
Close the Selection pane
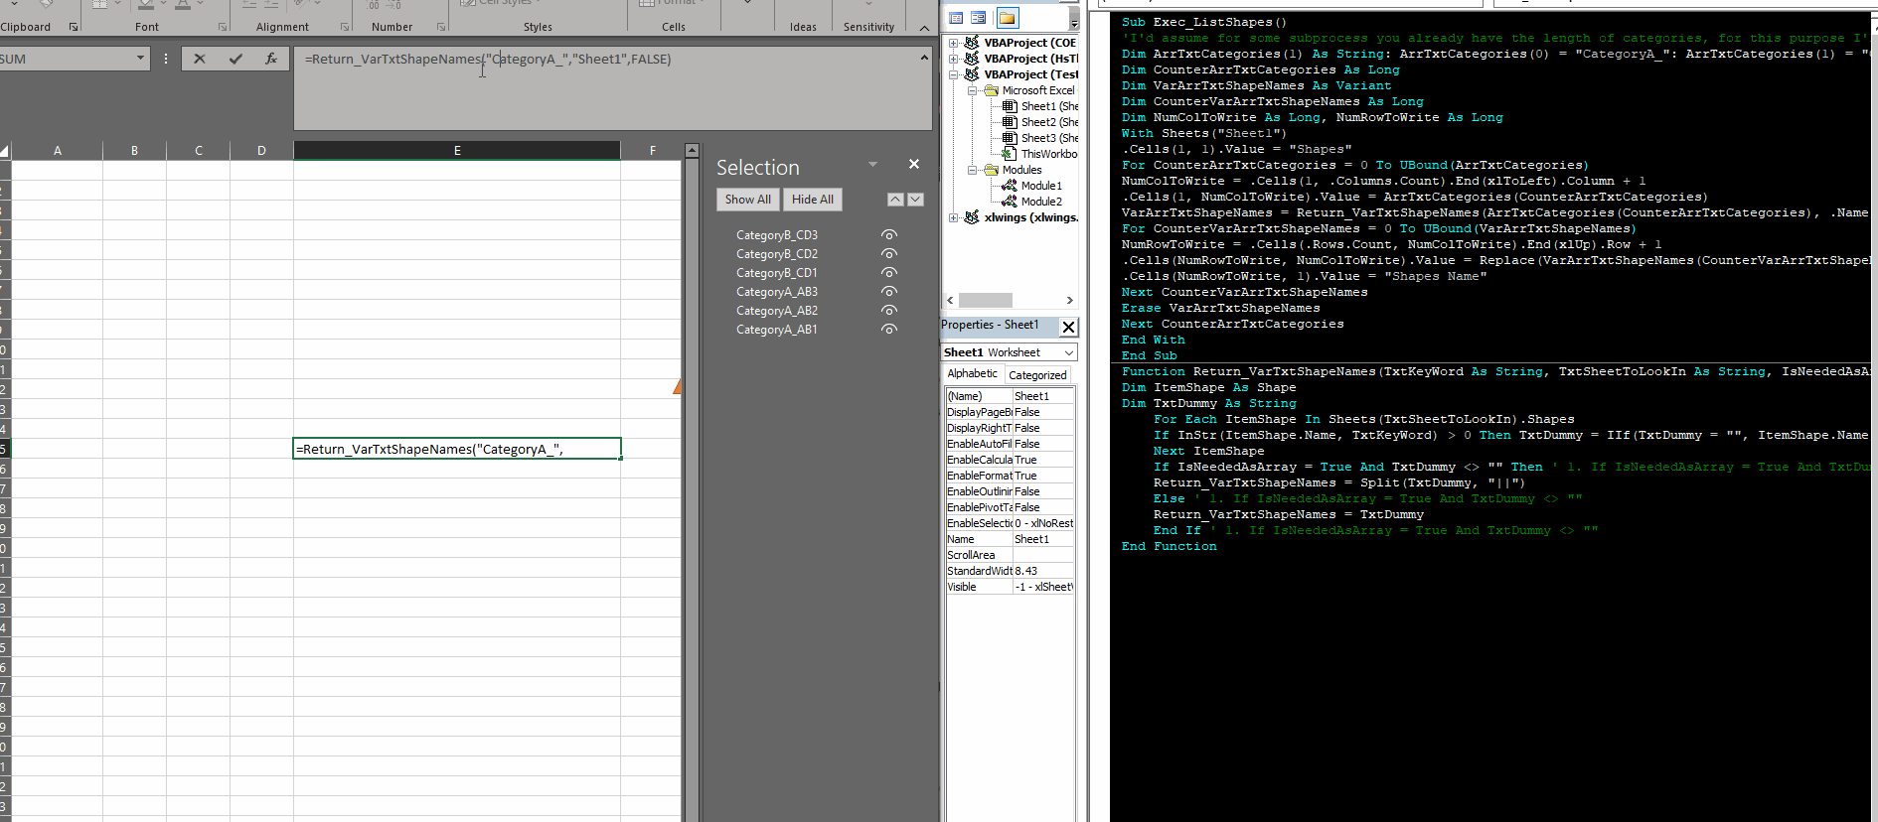[x=914, y=164]
